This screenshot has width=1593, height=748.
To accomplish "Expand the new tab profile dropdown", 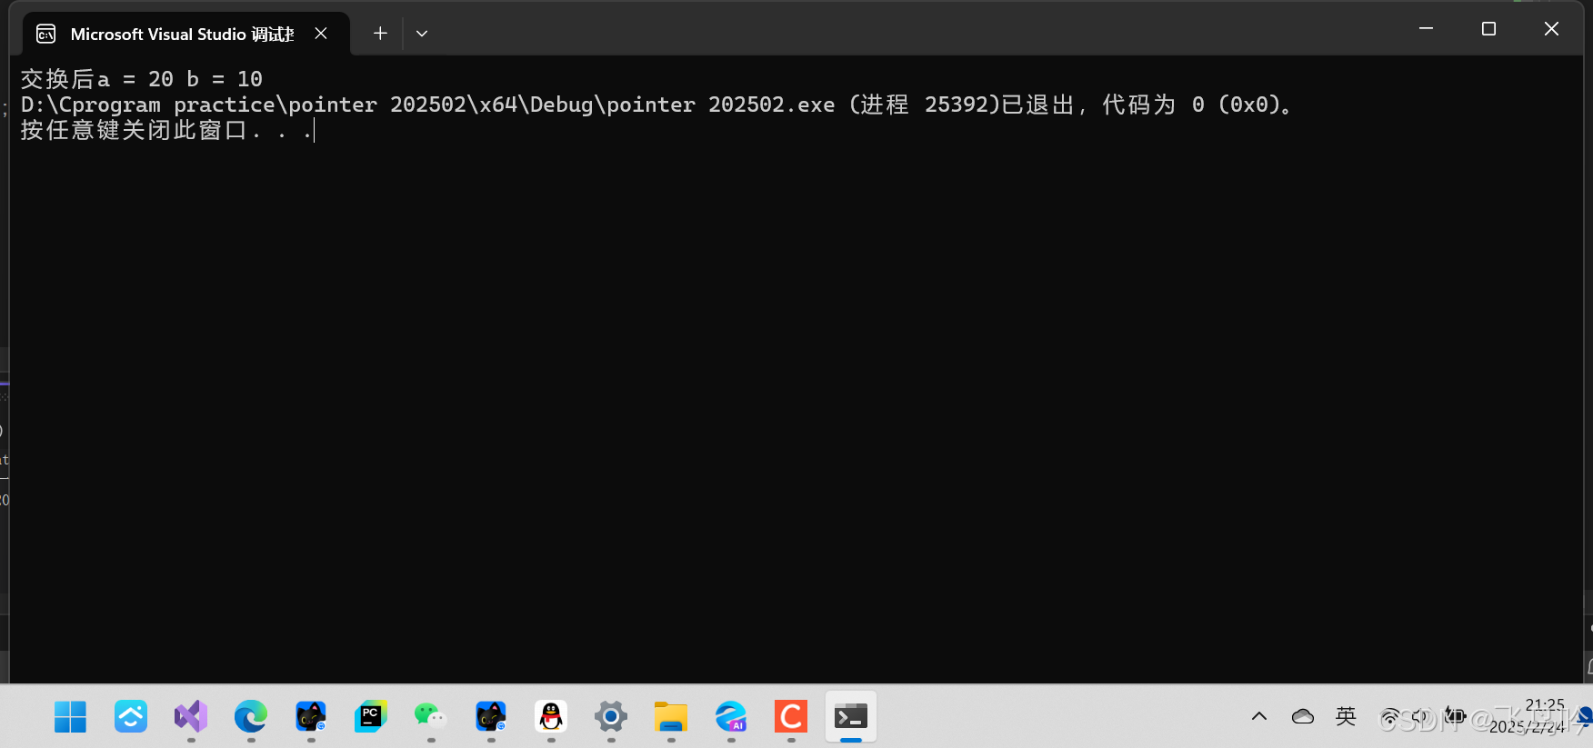I will point(422,34).
